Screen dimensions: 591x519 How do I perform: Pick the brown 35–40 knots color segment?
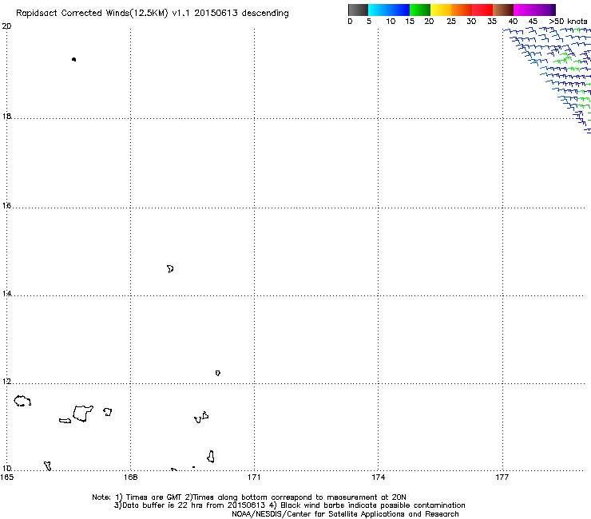coord(503,10)
